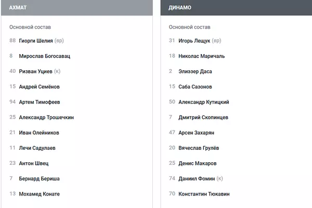Select Николас Маричаль in Dynamo lineup
Image resolution: width=312 pixels, height=208 pixels.
(201, 56)
